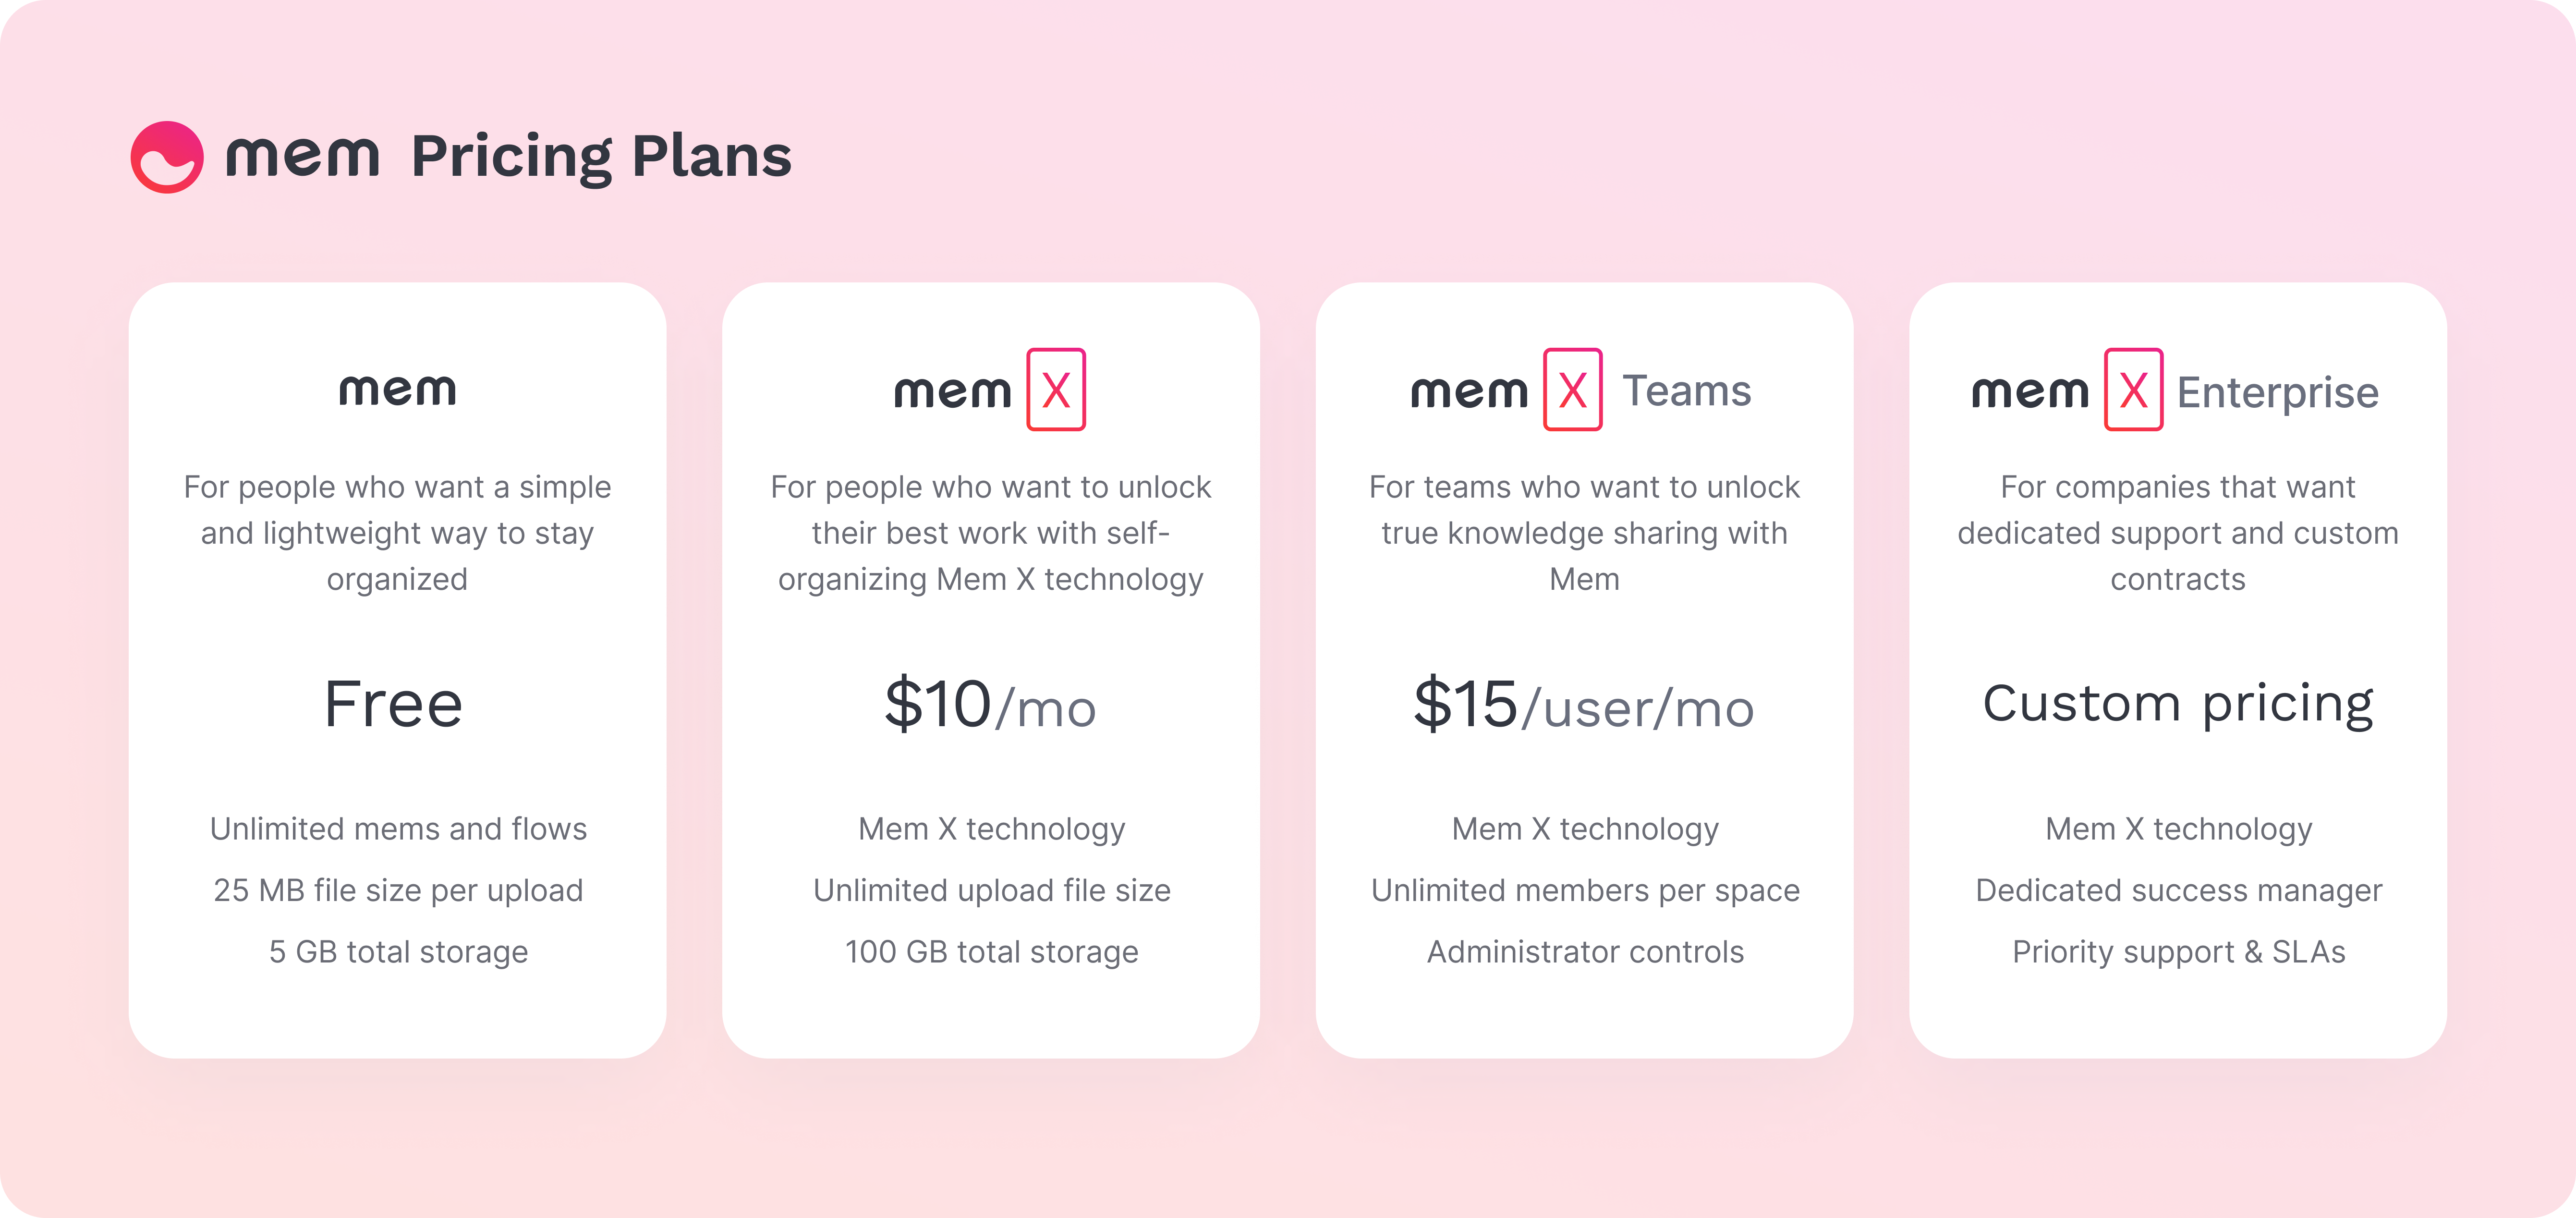Click the pink X badge on the Enterprise card

coord(2134,390)
